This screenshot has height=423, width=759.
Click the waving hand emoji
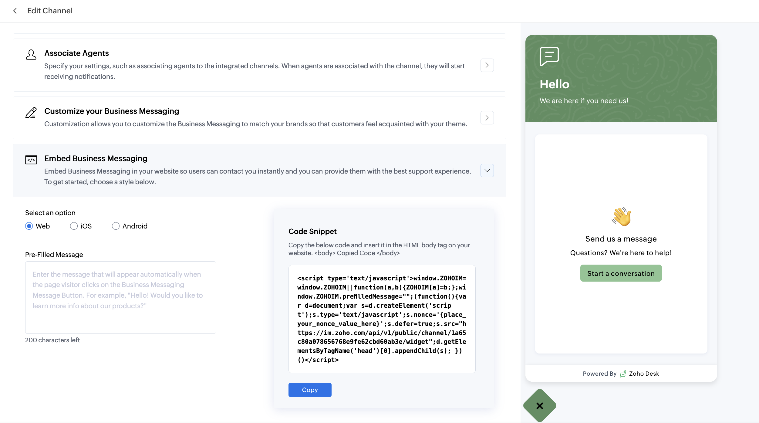tap(621, 217)
